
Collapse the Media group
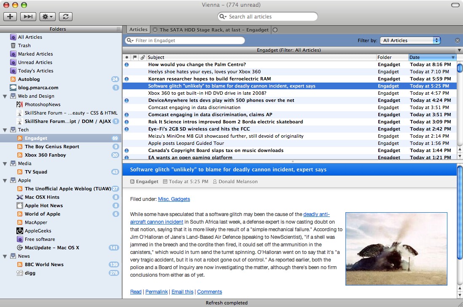5,163
